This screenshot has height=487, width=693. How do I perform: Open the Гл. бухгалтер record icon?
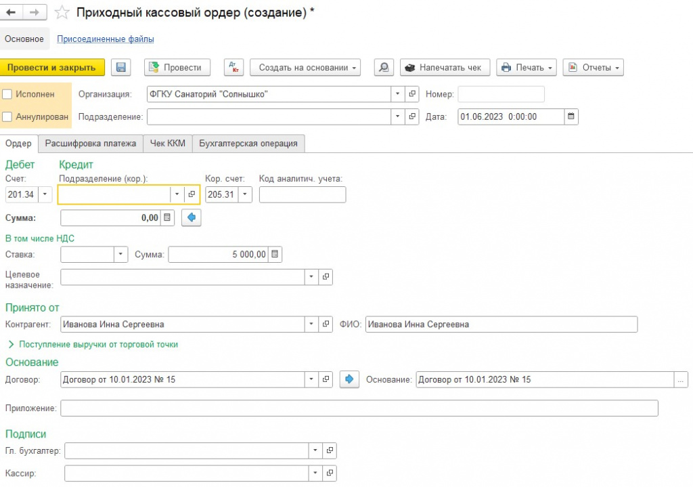pos(330,450)
